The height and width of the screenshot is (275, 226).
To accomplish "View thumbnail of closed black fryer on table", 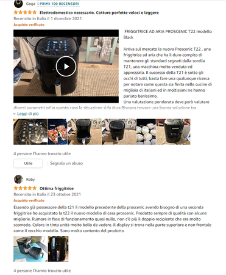I will click(119, 132).
